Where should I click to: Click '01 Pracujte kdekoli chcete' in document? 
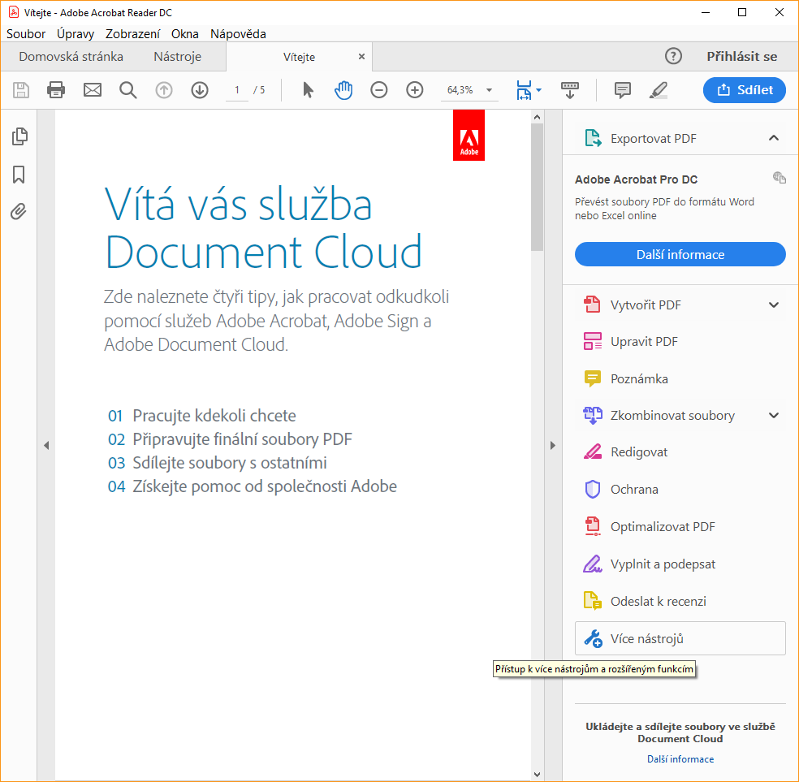[x=202, y=416]
